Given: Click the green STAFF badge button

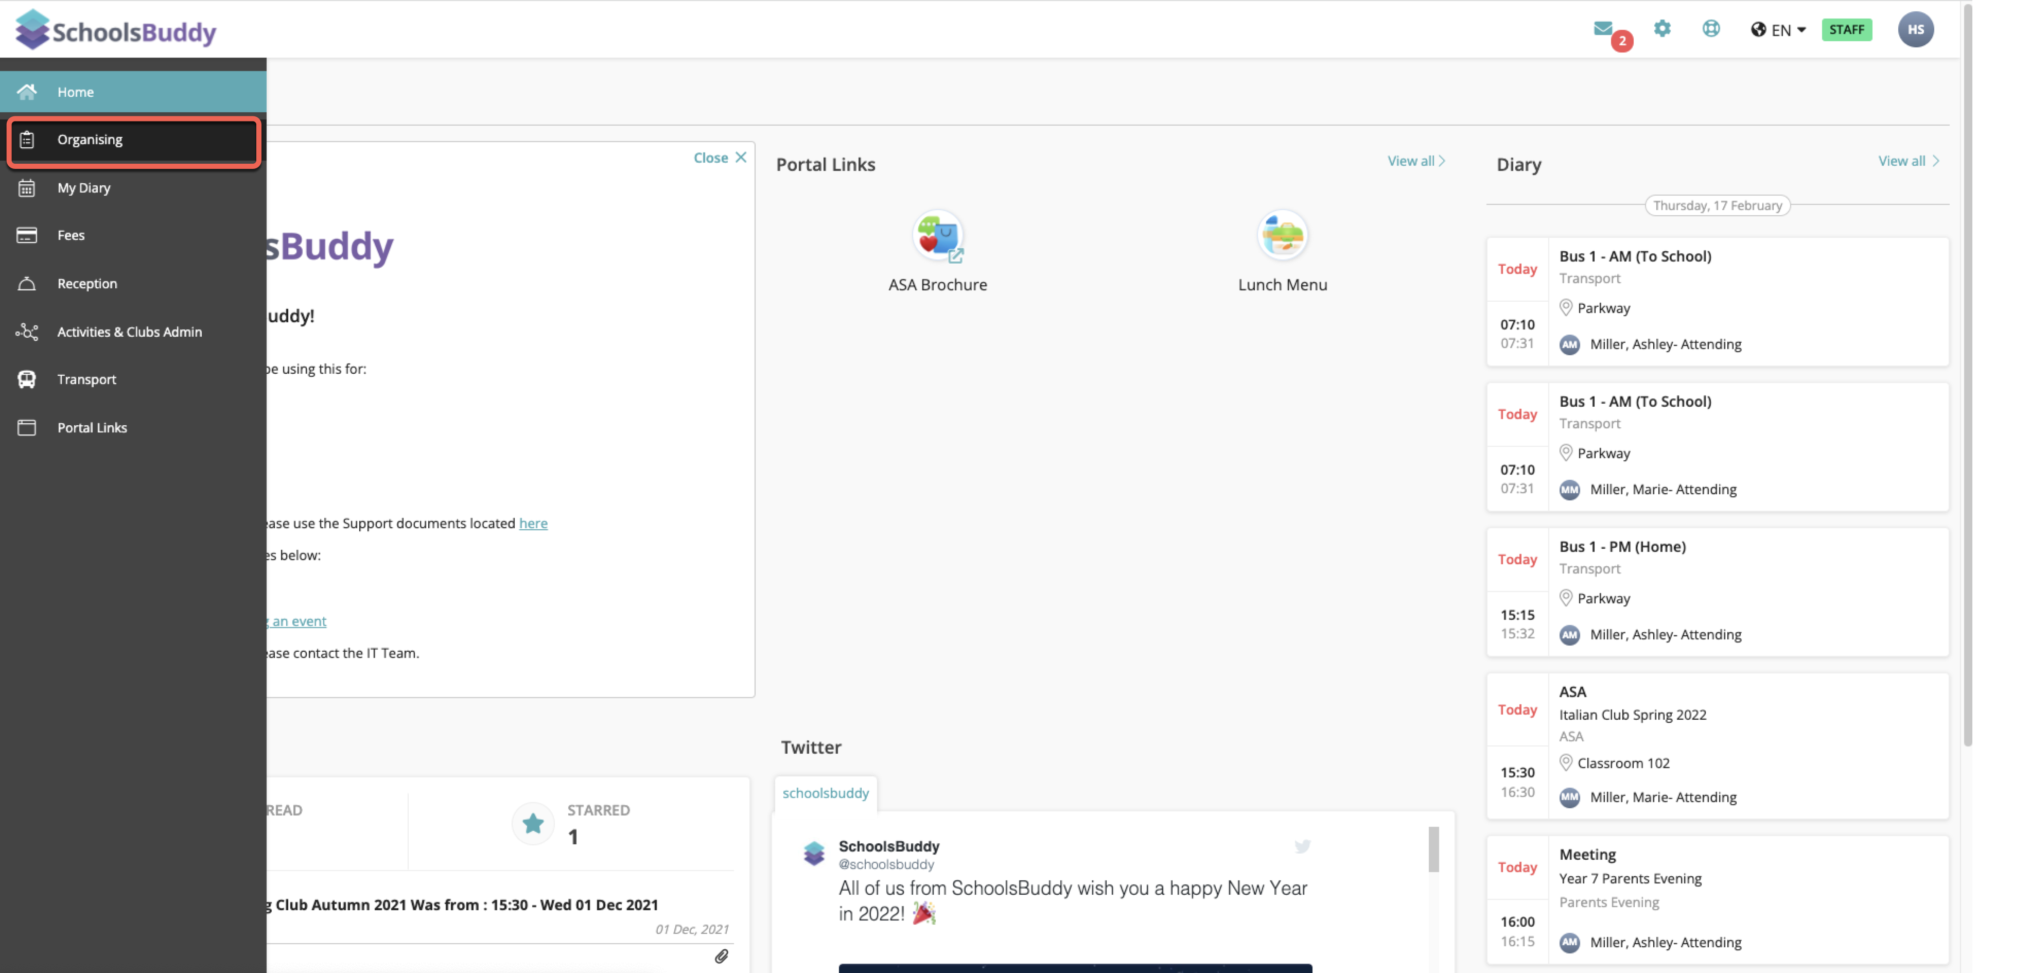Looking at the screenshot, I should click(1846, 30).
